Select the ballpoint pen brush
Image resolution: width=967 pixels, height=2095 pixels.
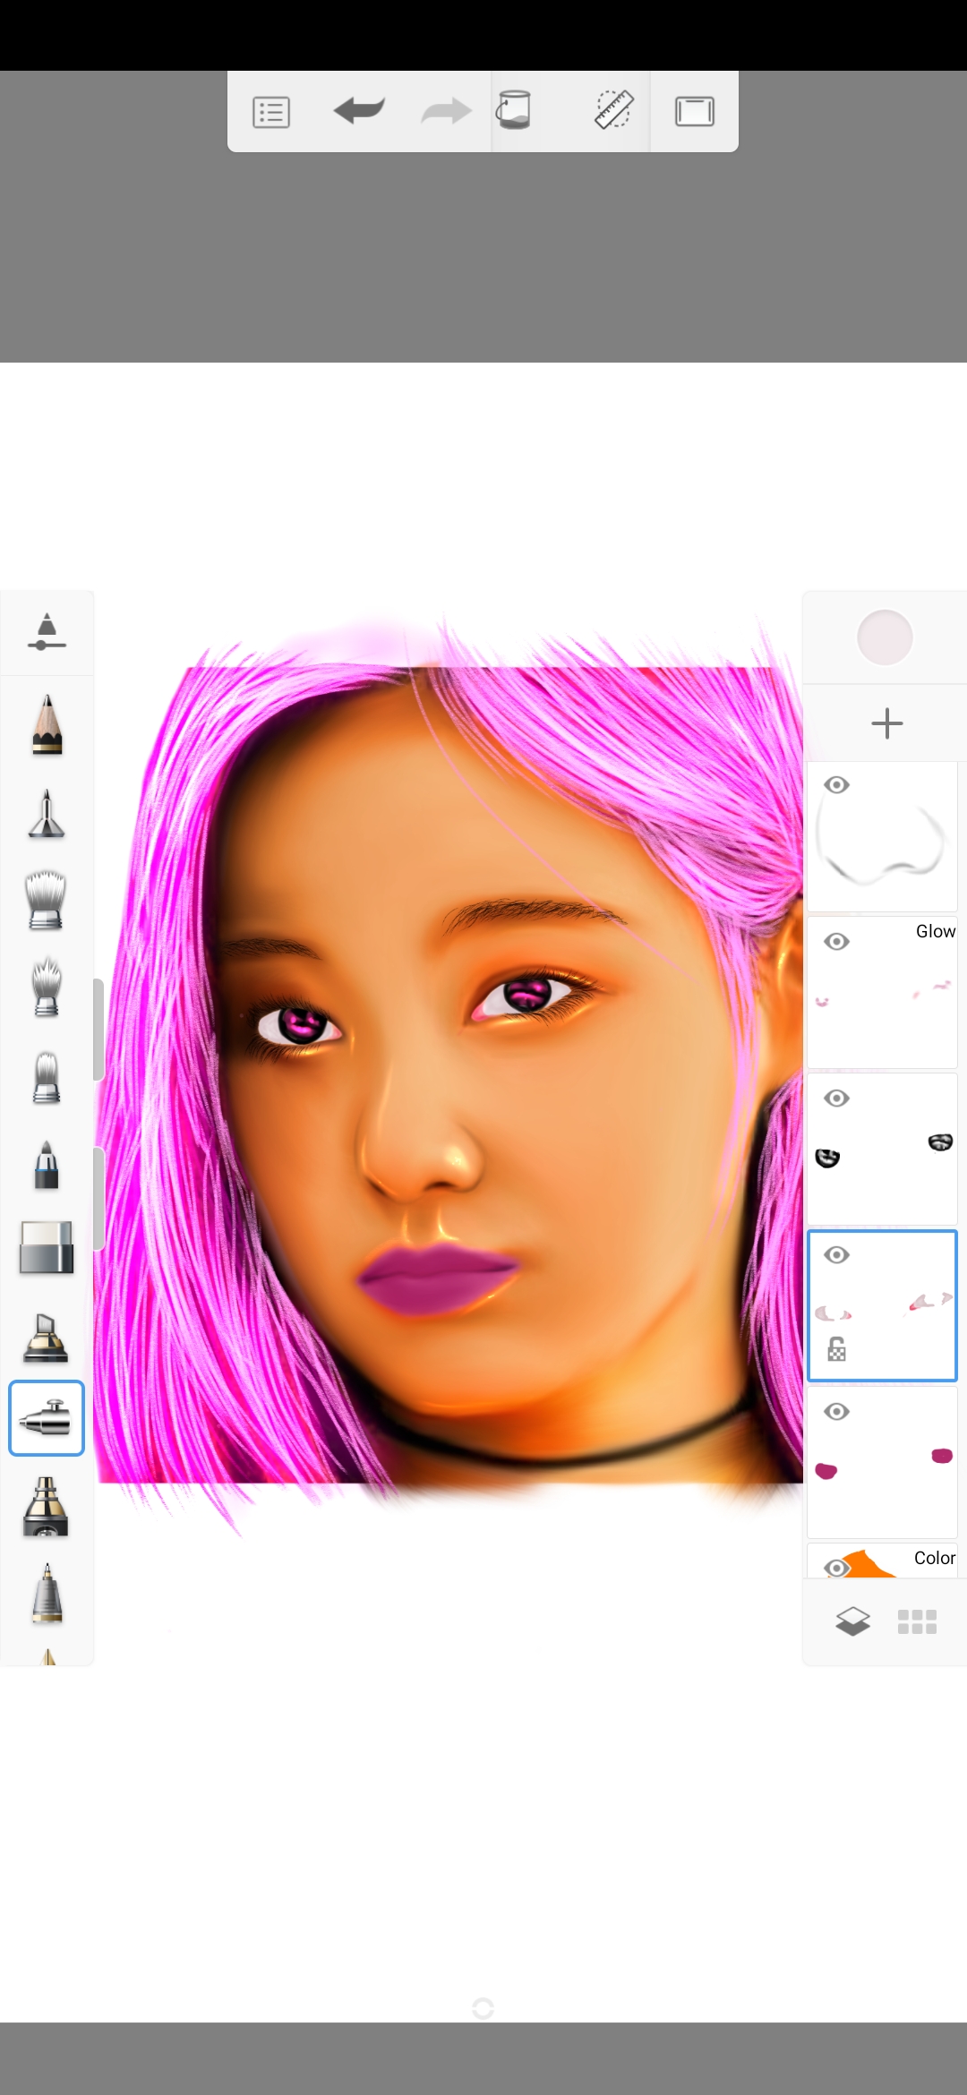click(47, 1594)
